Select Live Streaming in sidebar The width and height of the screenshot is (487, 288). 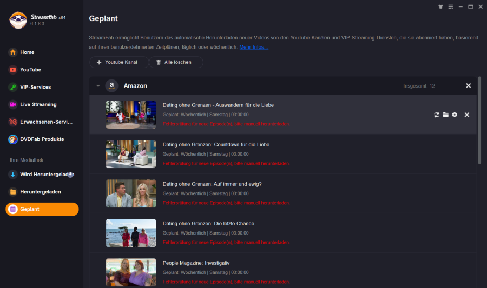(x=38, y=104)
